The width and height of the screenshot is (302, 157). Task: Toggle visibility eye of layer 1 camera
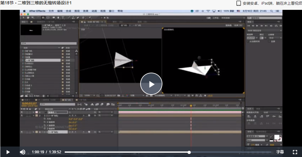point(22,112)
